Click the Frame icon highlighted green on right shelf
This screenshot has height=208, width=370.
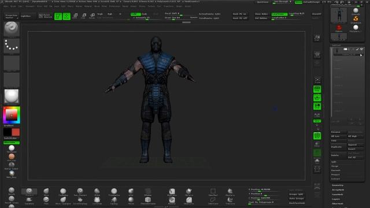(317, 136)
